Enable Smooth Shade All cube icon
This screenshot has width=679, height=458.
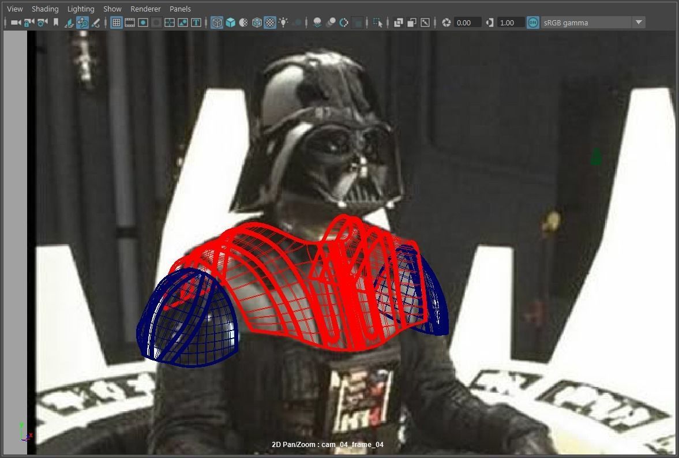(x=230, y=22)
